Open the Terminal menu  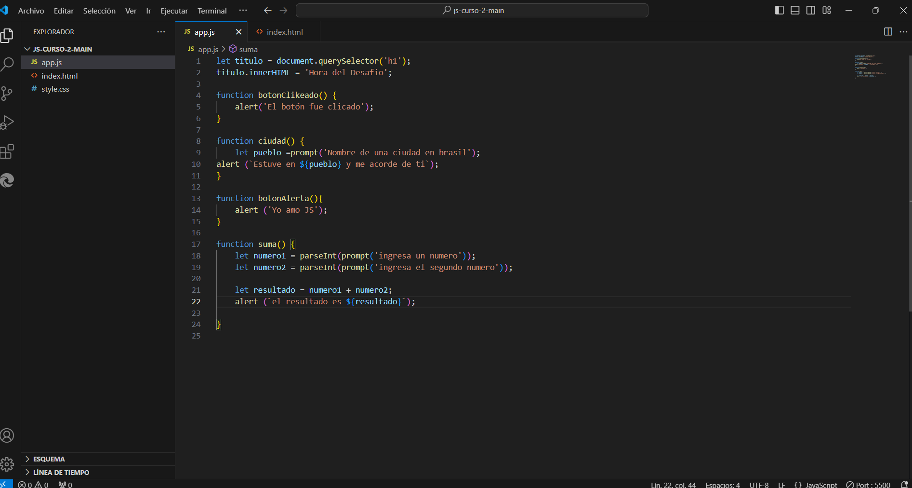pos(212,11)
